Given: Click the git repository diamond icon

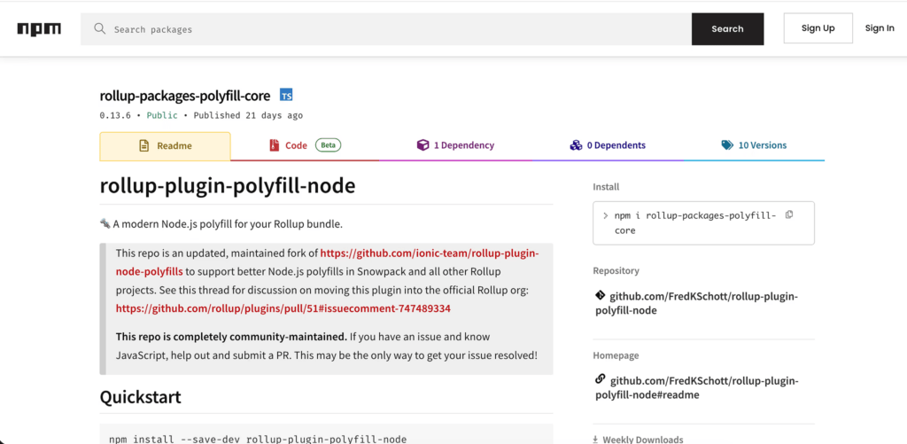Looking at the screenshot, I should 600,296.
